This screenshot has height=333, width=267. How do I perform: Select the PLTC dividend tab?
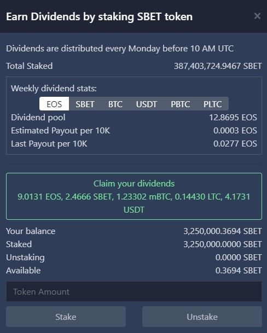coord(213,104)
